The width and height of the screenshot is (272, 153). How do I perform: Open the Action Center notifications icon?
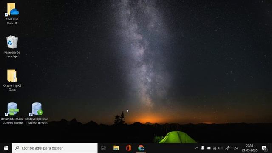264,148
